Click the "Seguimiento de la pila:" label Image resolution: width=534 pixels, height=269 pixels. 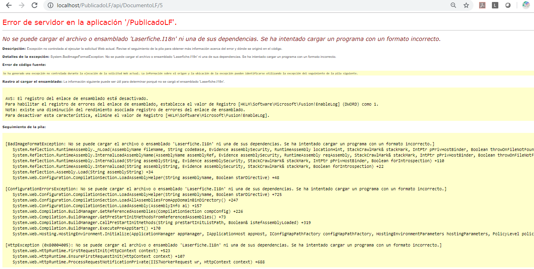tap(24, 127)
